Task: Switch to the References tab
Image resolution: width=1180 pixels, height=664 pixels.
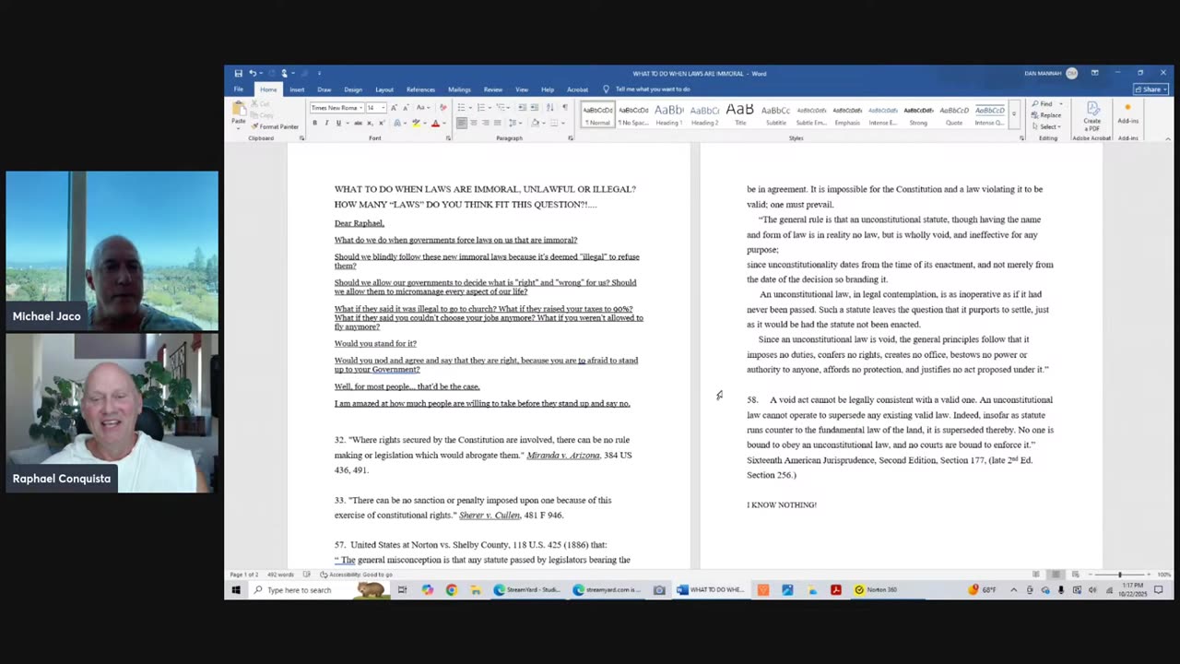Action: [x=420, y=89]
